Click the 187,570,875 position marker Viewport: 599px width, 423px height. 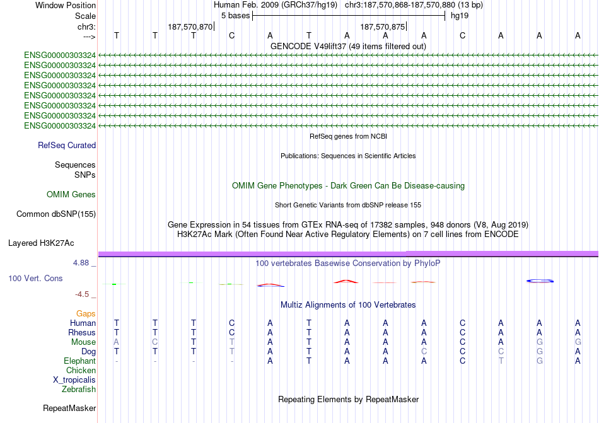tap(382, 26)
